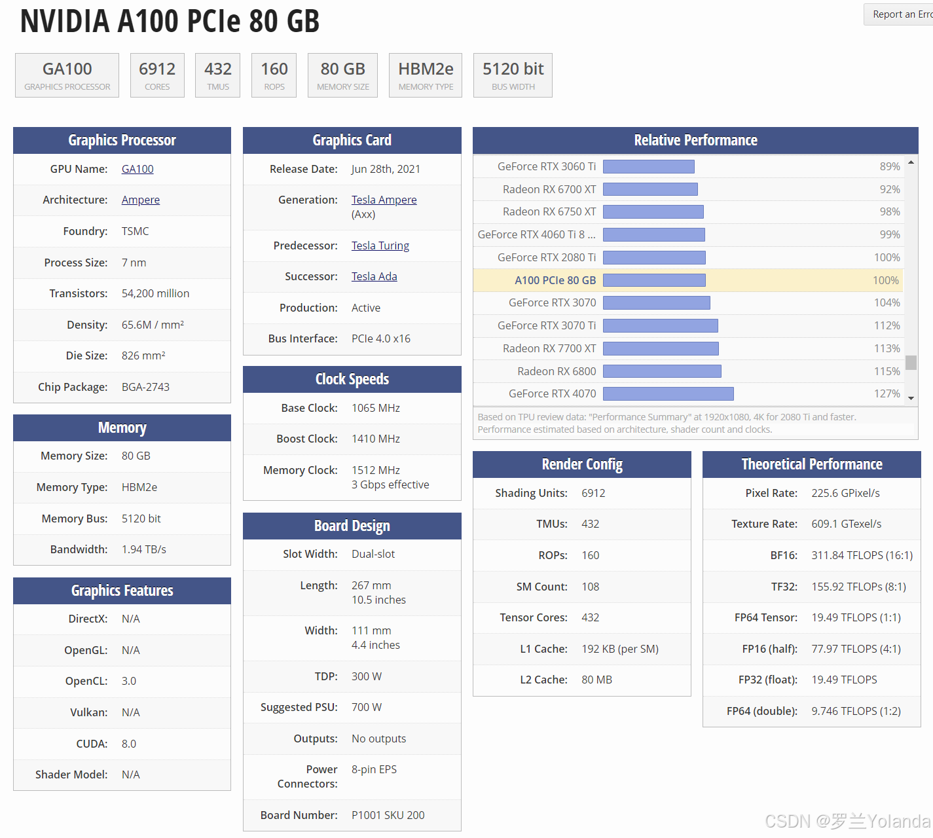The height and width of the screenshot is (838, 933).
Task: Select the highlighted A100 PCIe 80 GB row
Action: click(x=688, y=280)
